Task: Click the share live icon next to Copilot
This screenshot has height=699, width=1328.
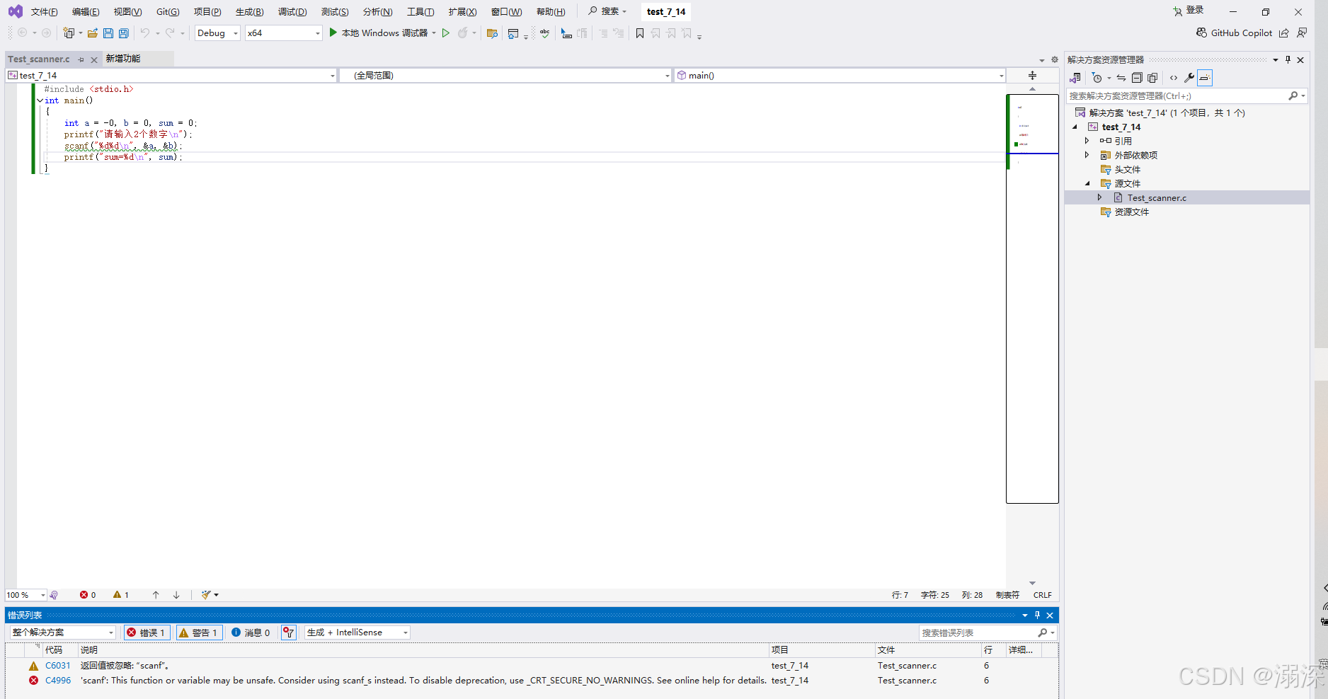Action: [x=1284, y=33]
